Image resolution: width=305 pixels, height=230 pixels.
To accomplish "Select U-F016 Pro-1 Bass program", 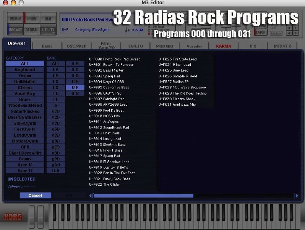I will tap(105, 150).
